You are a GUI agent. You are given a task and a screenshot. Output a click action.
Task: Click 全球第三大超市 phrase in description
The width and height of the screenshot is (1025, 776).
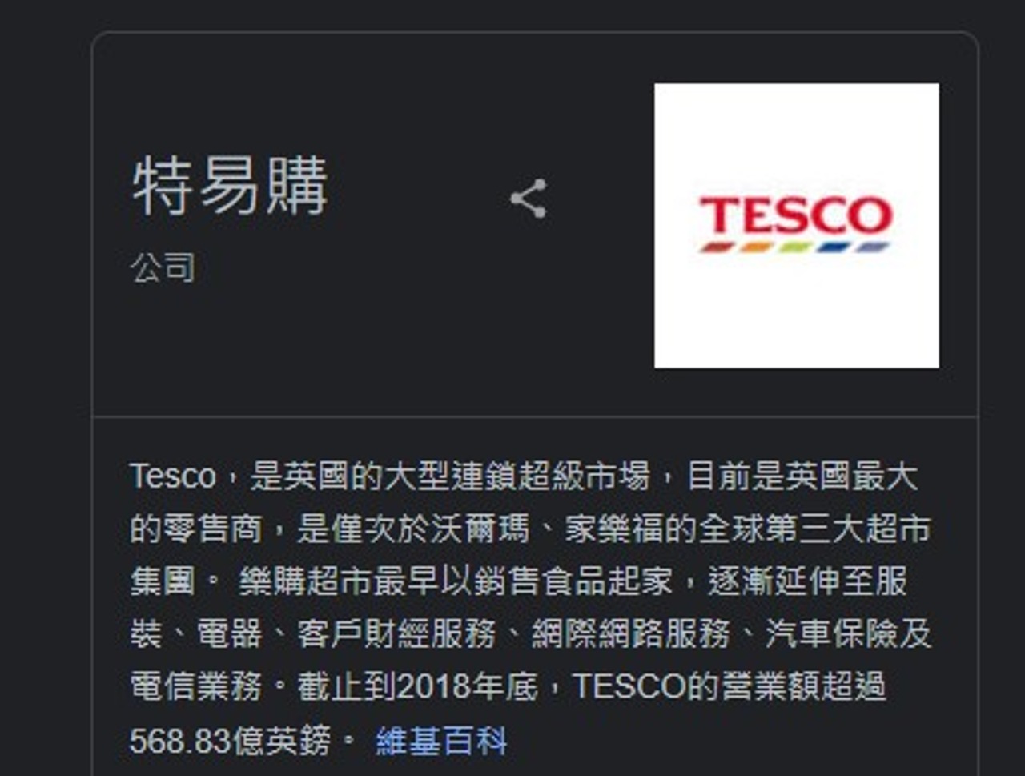[x=814, y=529]
